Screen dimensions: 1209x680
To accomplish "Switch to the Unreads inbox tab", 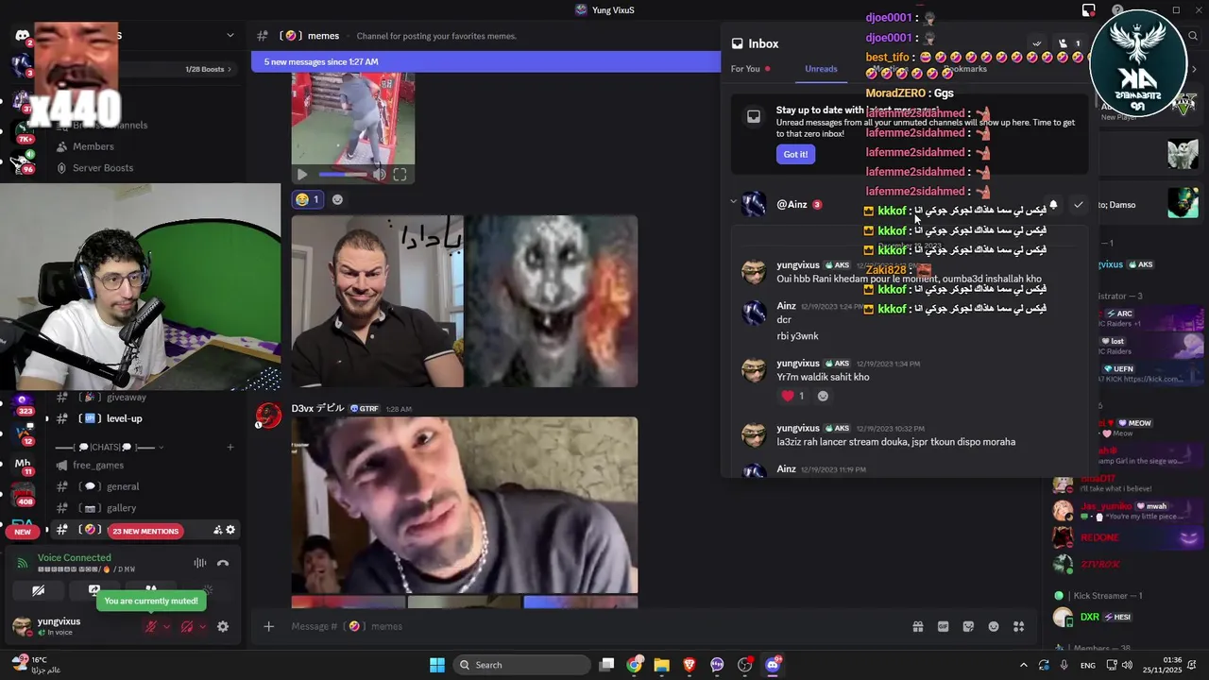I will [821, 69].
